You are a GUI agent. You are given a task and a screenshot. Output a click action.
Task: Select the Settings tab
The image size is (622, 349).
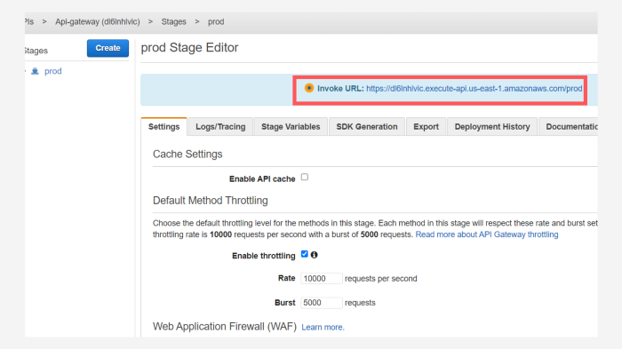[x=163, y=127]
